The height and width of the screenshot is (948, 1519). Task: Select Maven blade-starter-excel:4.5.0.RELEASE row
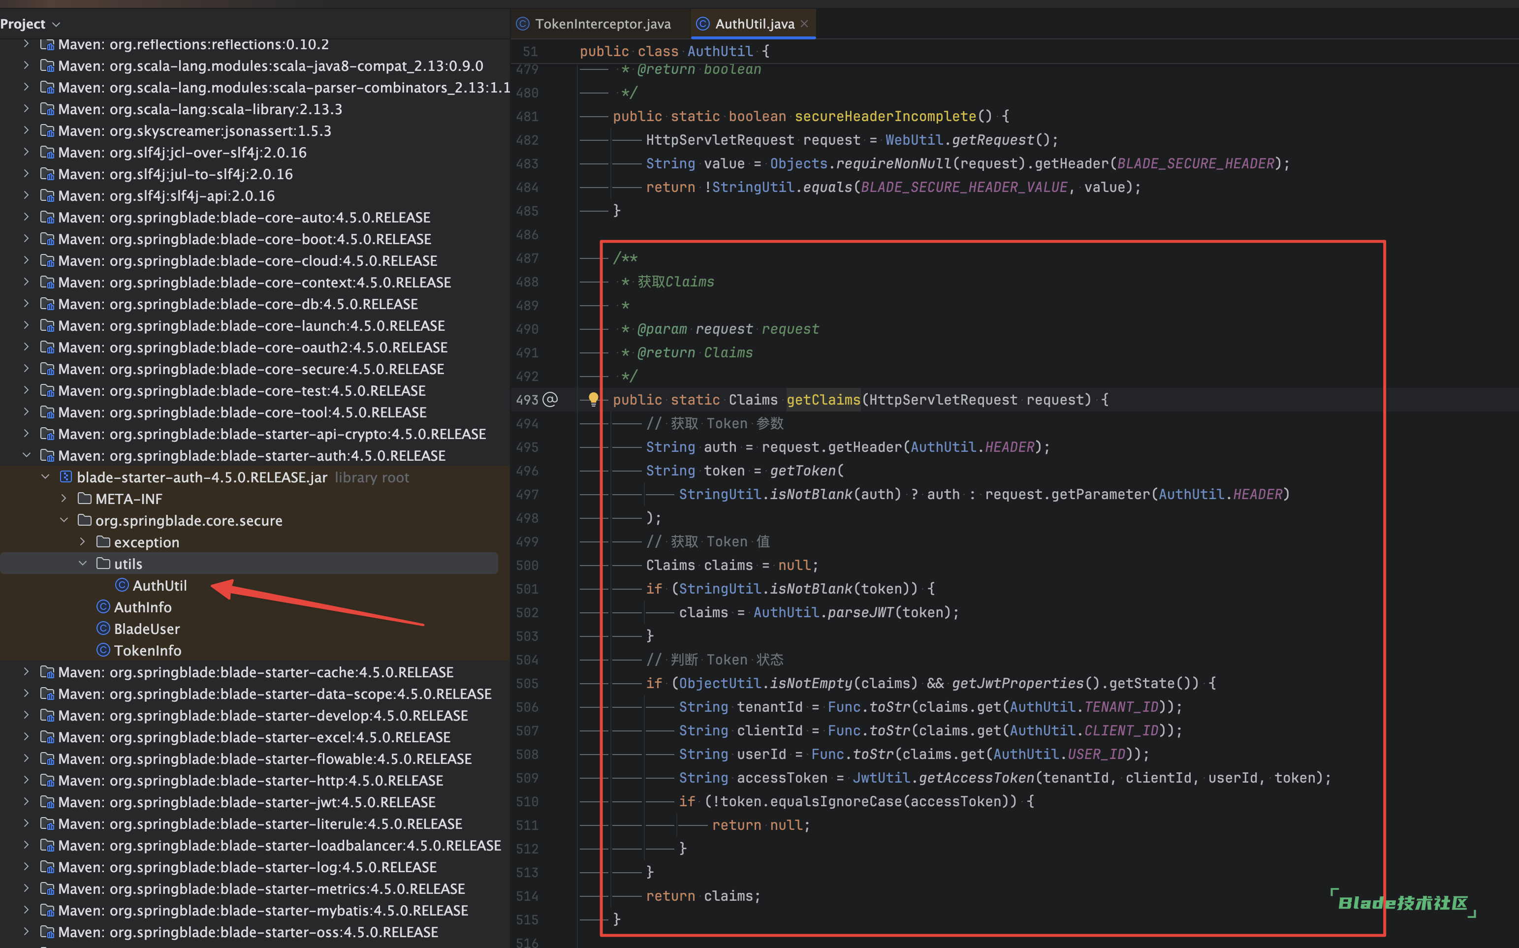pos(254,737)
